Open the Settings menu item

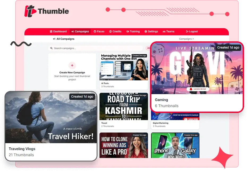tap(151, 32)
